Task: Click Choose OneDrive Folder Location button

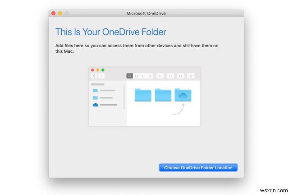Action: click(198, 168)
